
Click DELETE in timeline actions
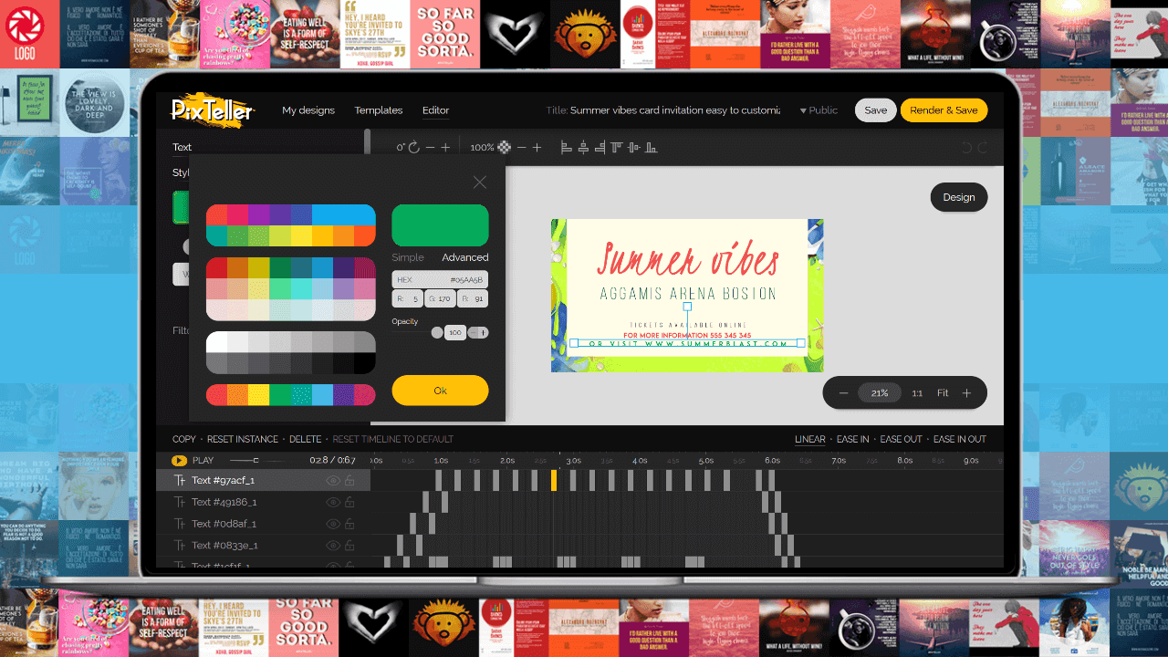(306, 440)
